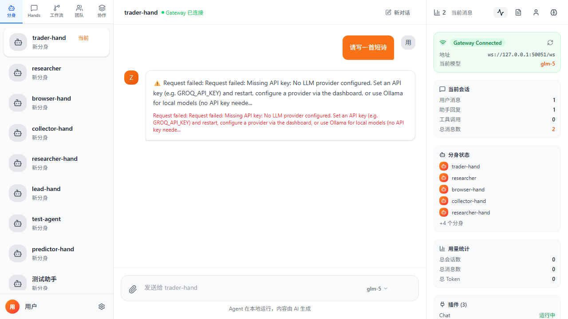
Task: Click the 用户 avatar at the bottom left
Action: 12,307
